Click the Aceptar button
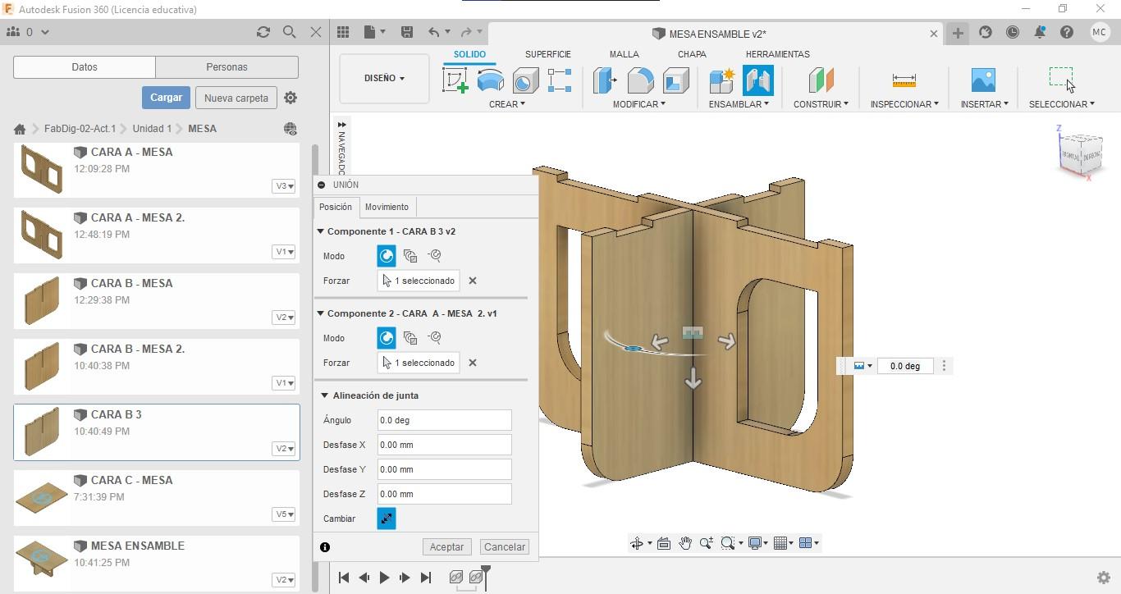 (x=447, y=547)
